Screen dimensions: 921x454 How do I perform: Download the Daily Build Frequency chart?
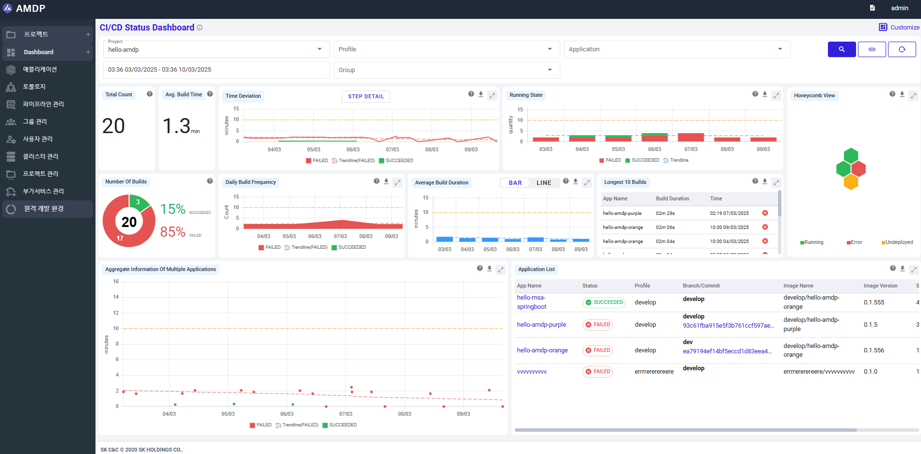(x=386, y=182)
